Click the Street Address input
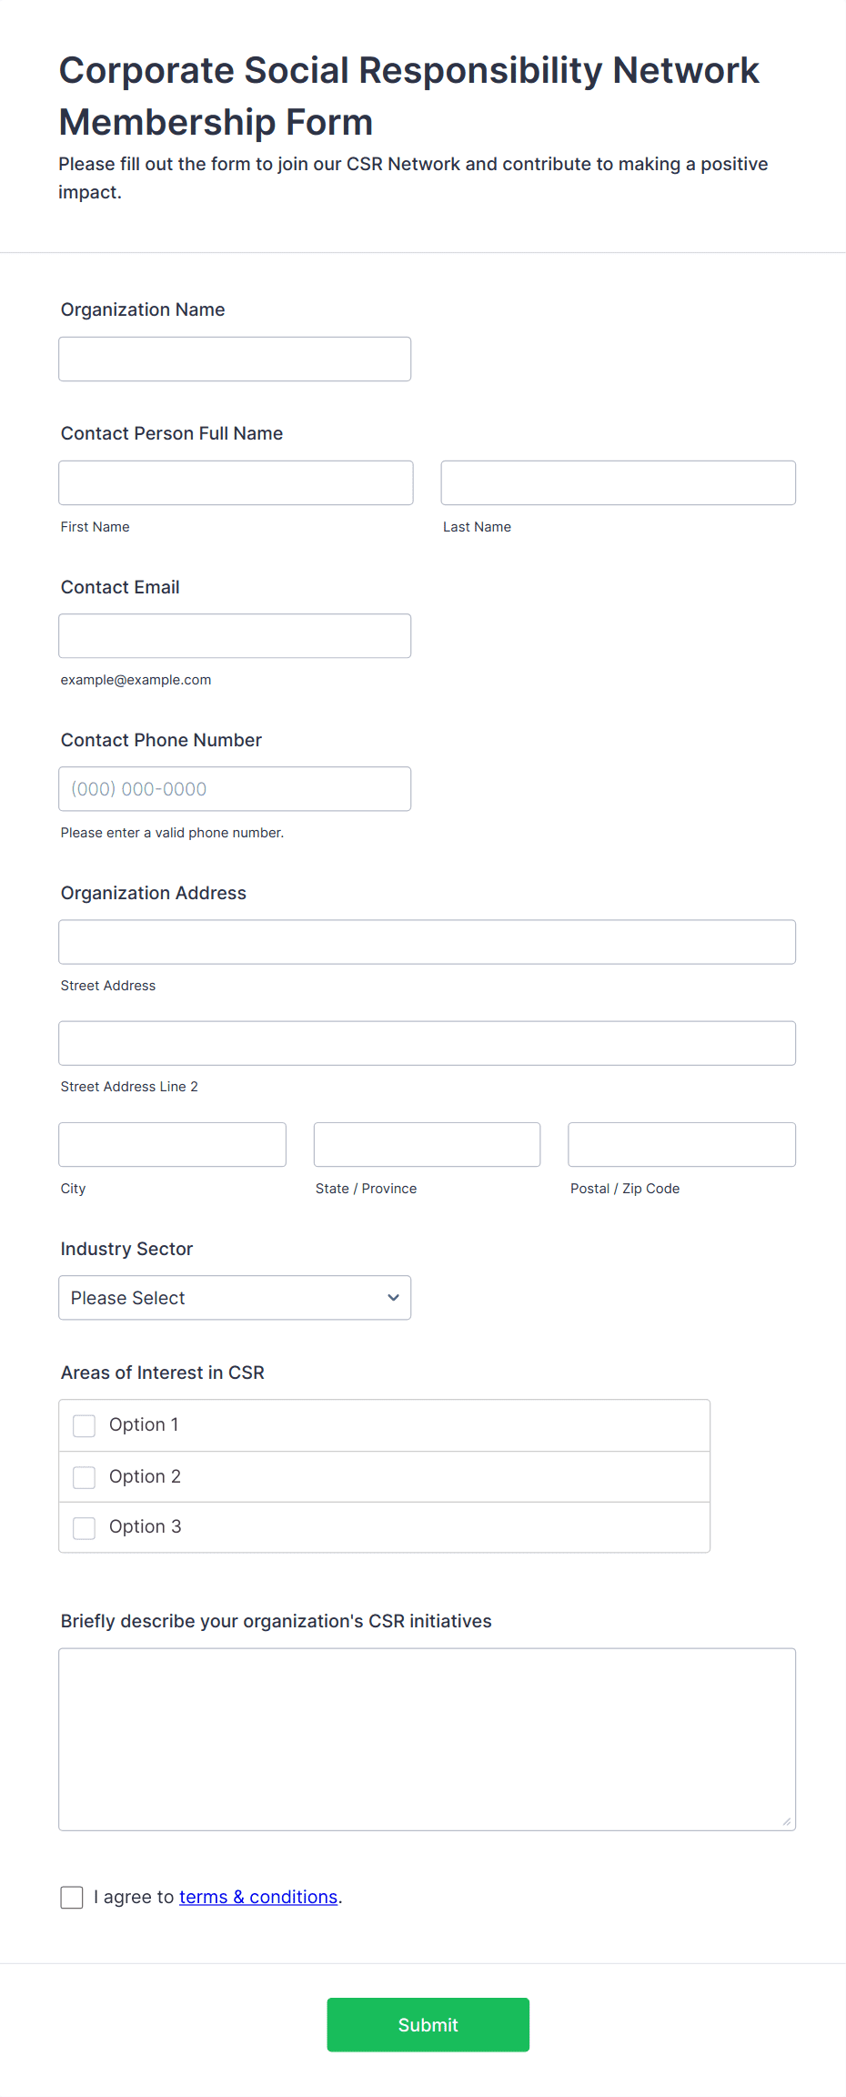 (428, 941)
